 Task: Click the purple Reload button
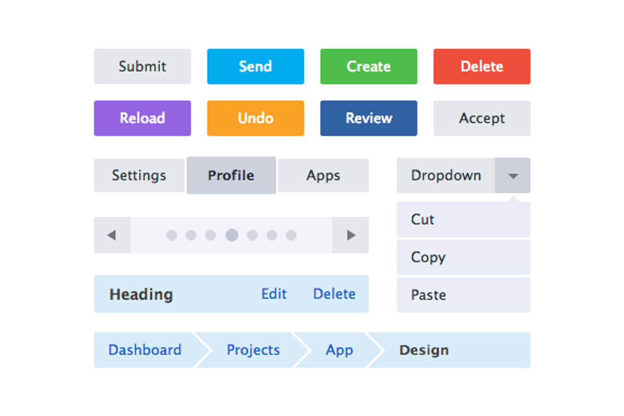click(x=142, y=118)
